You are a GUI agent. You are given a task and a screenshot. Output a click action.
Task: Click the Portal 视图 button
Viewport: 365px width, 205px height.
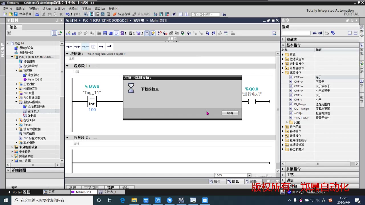click(x=19, y=192)
